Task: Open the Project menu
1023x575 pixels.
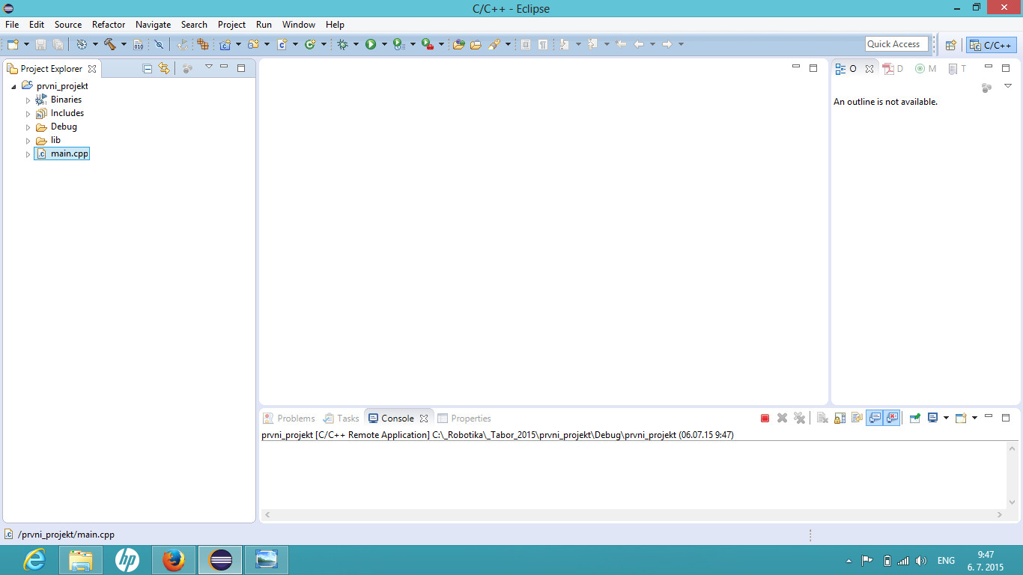Action: click(231, 25)
